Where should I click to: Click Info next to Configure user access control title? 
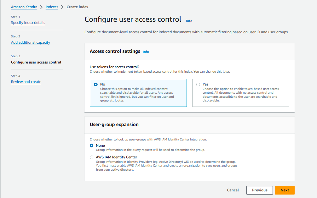click(189, 21)
